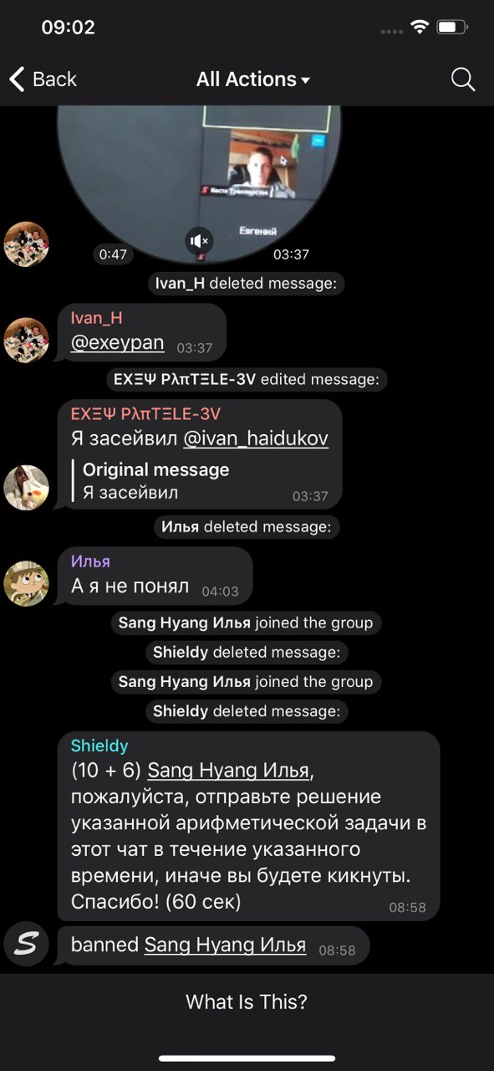Open Ivan_H avatar beside the video message
This screenshot has height=1071, width=494.
click(x=26, y=243)
